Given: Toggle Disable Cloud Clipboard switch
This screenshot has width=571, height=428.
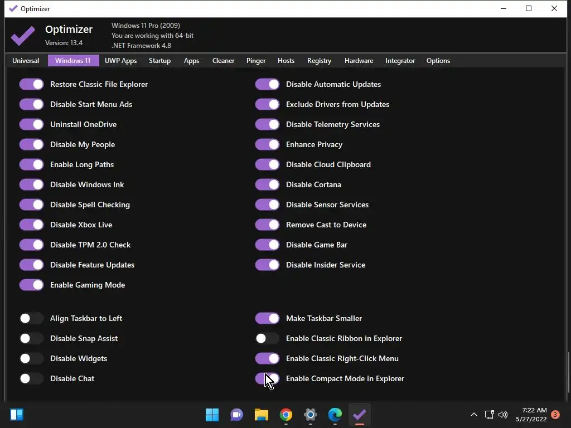Looking at the screenshot, I should (267, 164).
